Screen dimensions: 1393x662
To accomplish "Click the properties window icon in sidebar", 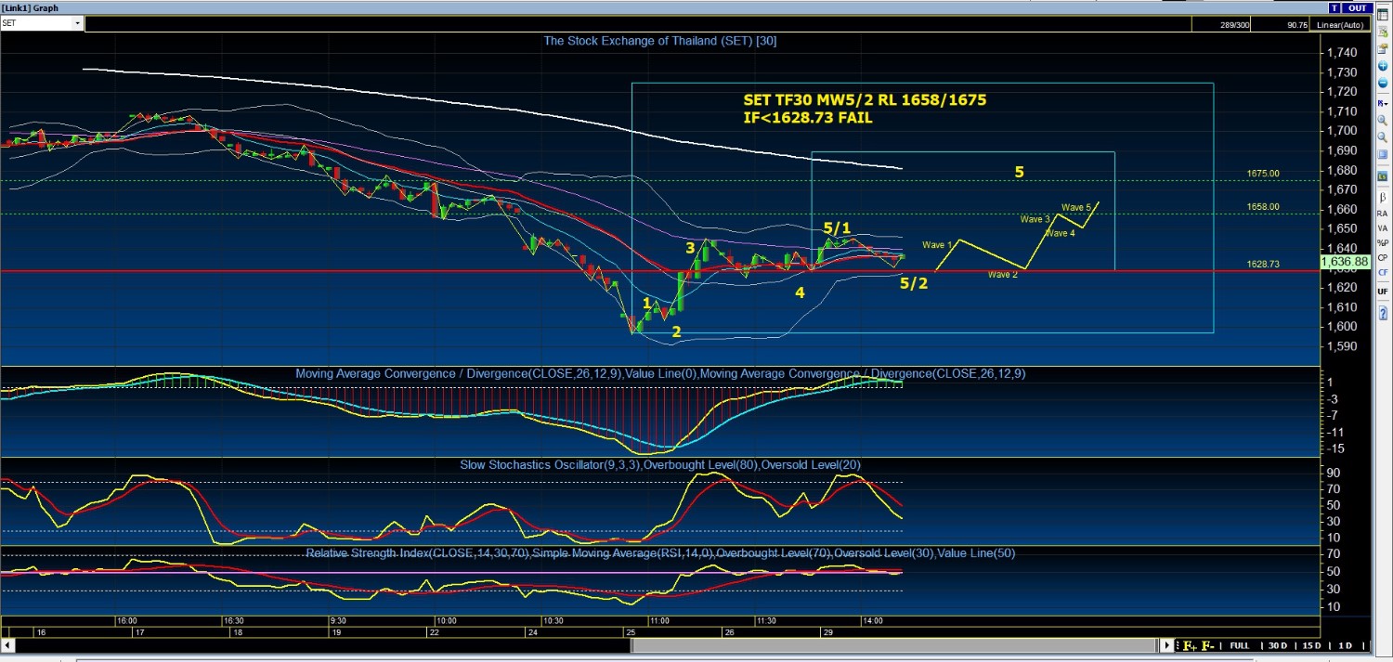I will (x=1383, y=49).
